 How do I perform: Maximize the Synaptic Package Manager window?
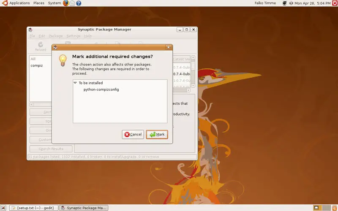coord(187,30)
